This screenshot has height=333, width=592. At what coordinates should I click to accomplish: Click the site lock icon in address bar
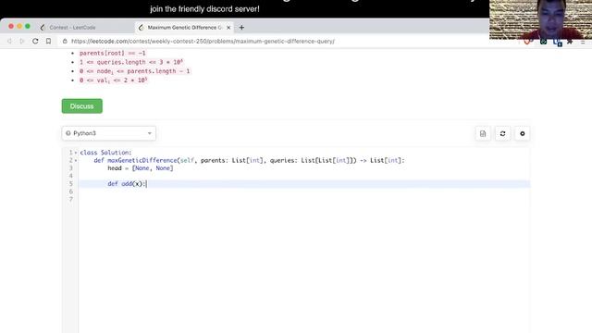[65, 41]
